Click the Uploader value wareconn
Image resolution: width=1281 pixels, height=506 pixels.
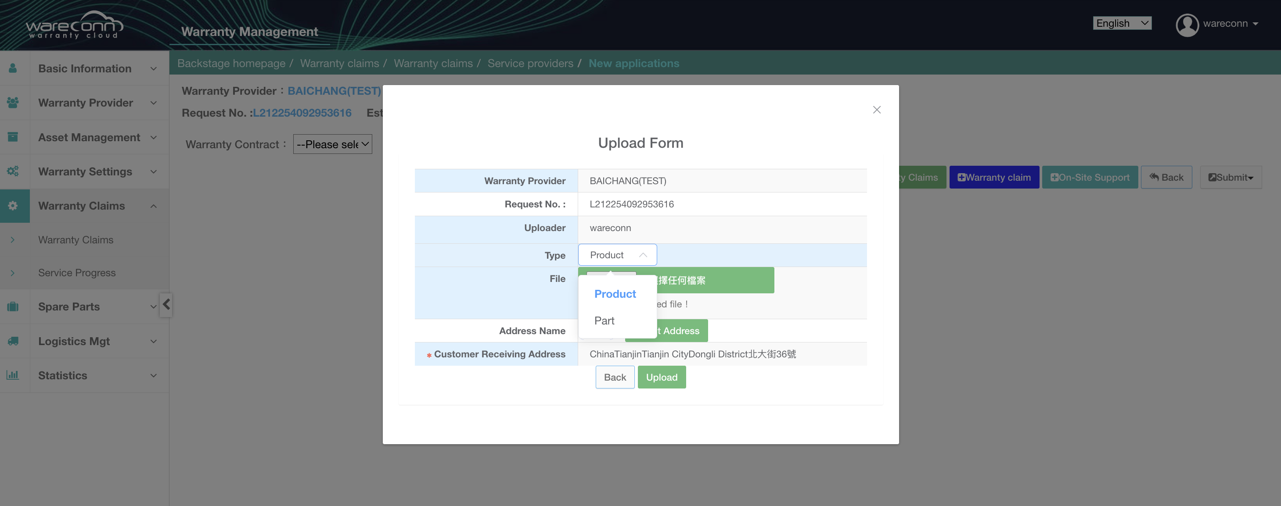610,228
